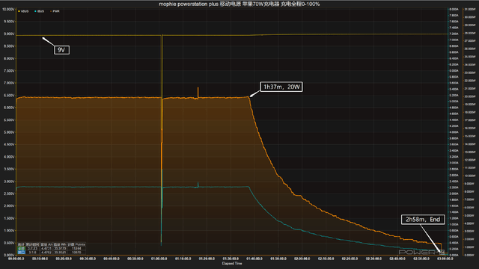This screenshot has width=479, height=269.
Task: Click the chart title text
Action: click(x=239, y=4)
